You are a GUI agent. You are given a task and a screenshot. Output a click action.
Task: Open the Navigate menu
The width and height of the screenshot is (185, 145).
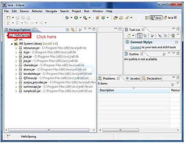pyautogui.click(x=51, y=11)
